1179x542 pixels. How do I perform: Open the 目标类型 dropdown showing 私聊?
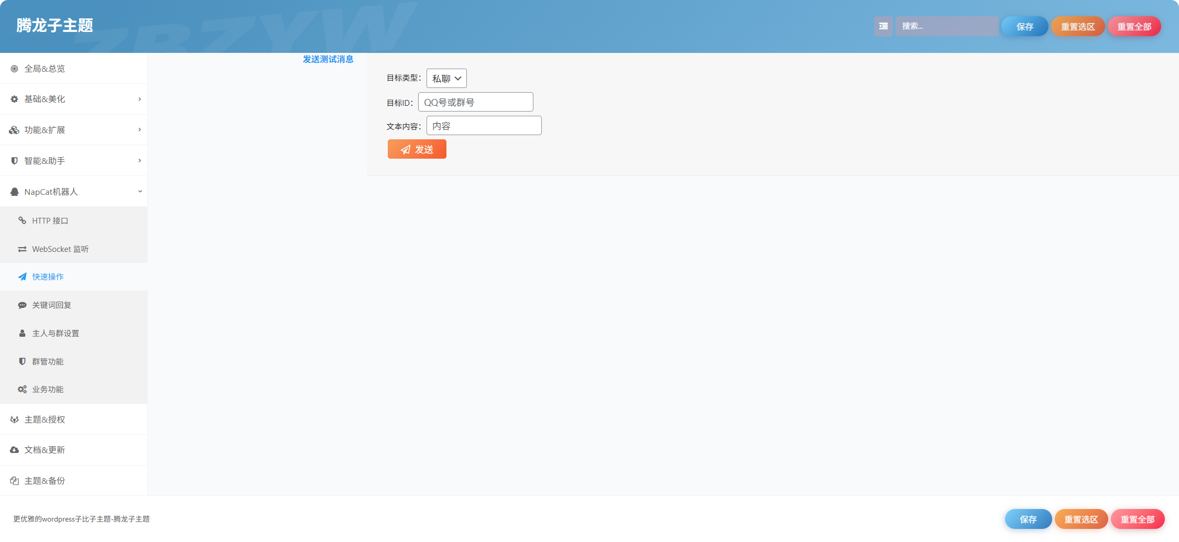point(446,79)
